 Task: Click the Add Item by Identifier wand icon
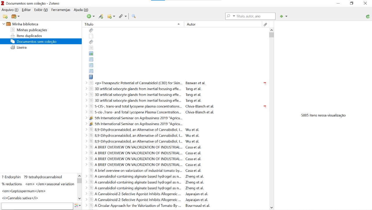coord(101,17)
